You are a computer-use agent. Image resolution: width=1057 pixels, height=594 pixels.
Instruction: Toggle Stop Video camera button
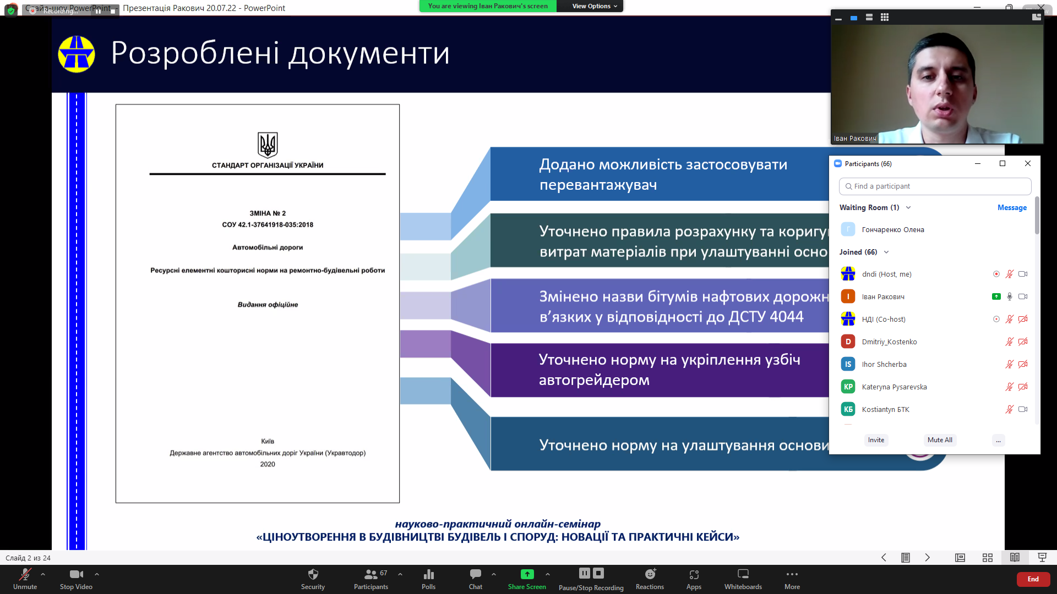click(76, 574)
